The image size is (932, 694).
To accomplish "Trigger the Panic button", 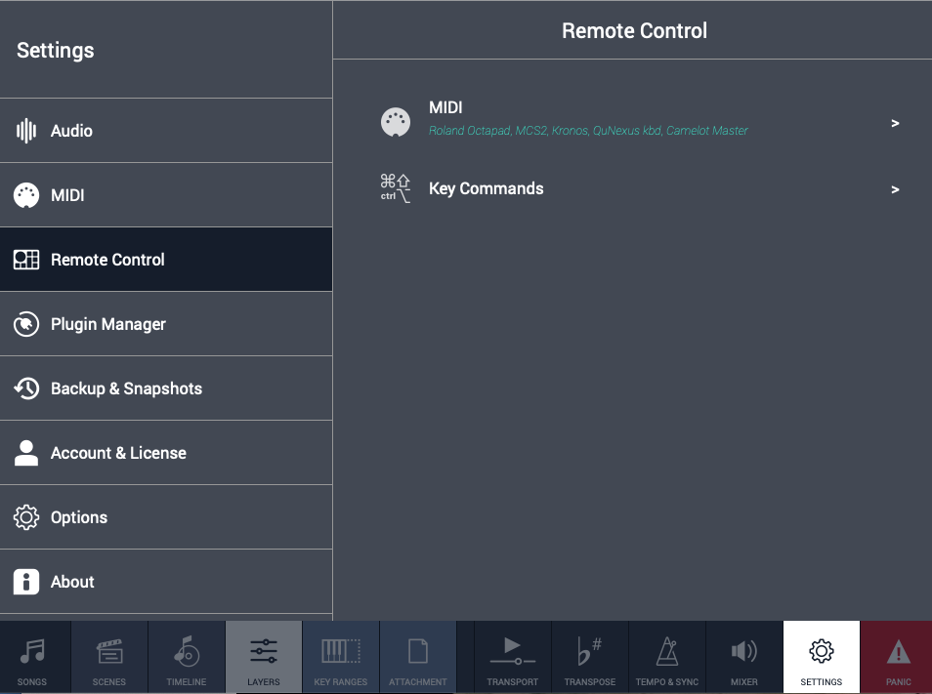I will 896,656.
